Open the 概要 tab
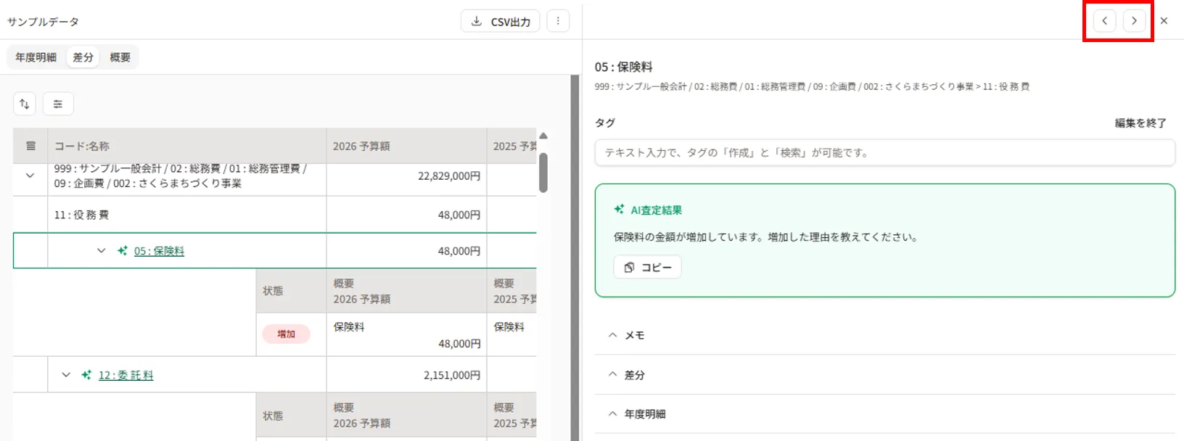Viewport: 1184px width, 441px height. click(120, 57)
